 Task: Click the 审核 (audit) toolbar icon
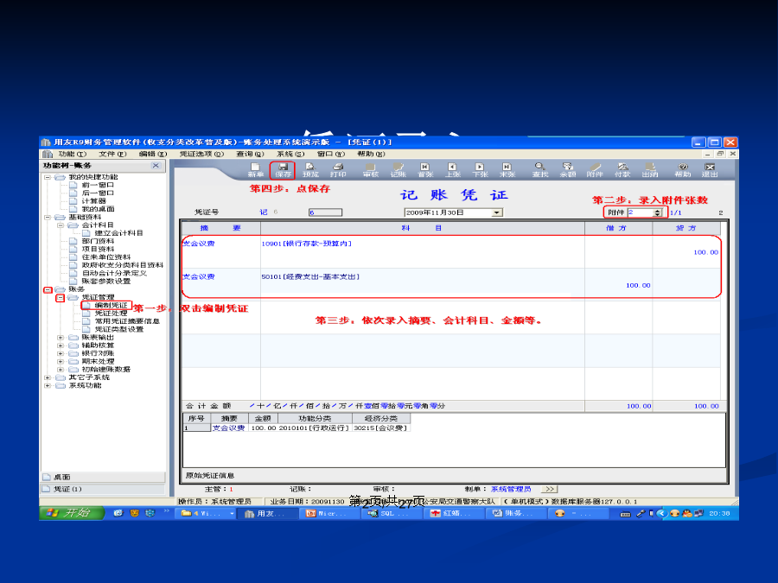tap(371, 170)
